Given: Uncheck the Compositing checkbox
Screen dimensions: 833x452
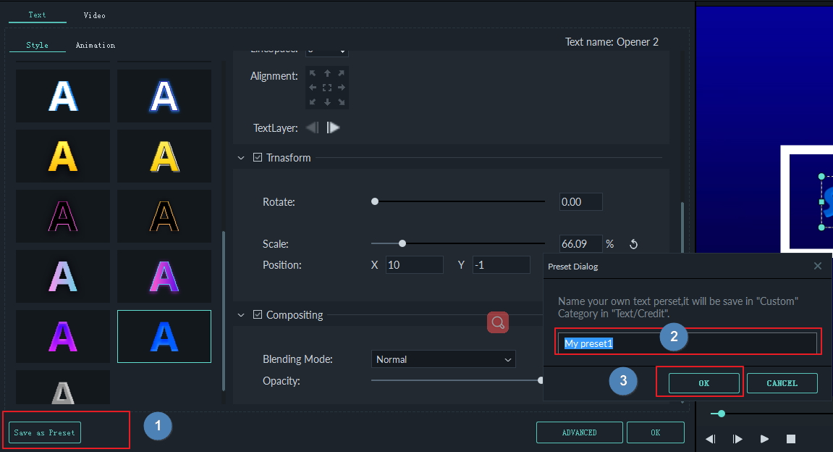Looking at the screenshot, I should pos(257,314).
